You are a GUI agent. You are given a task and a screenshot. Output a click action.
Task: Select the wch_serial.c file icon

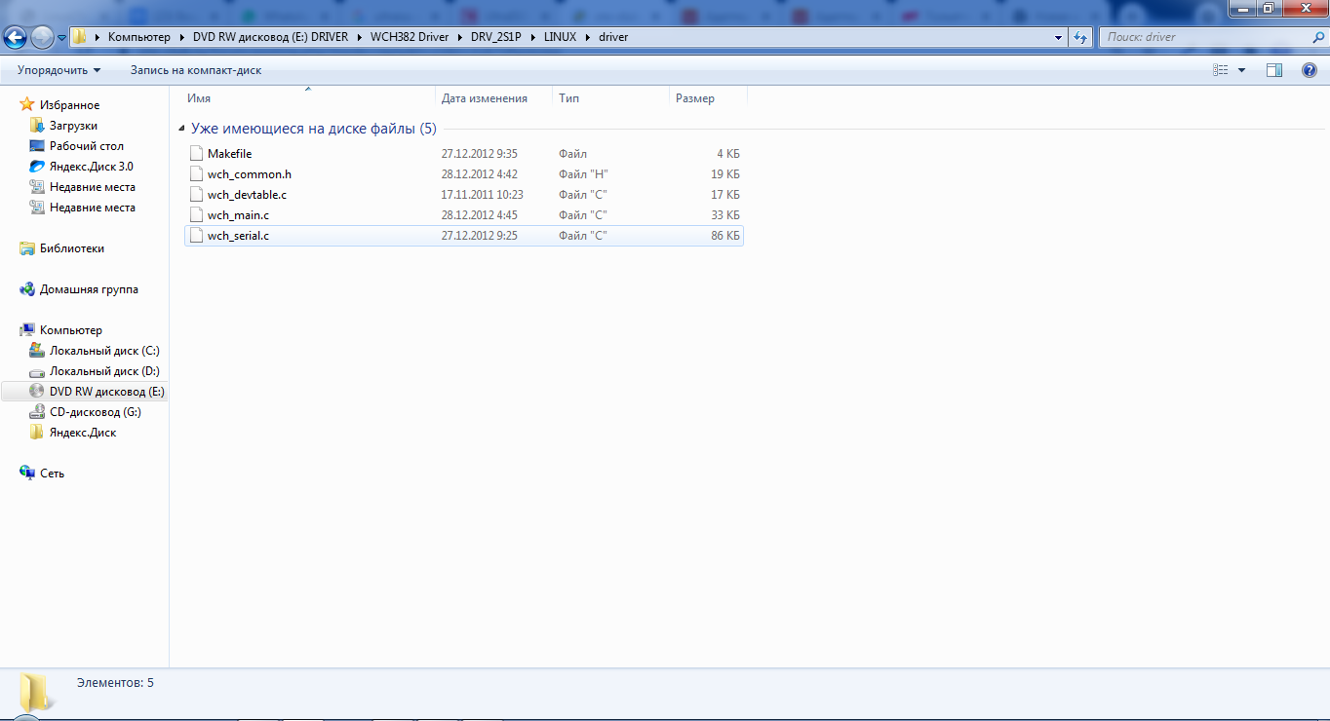click(x=196, y=236)
